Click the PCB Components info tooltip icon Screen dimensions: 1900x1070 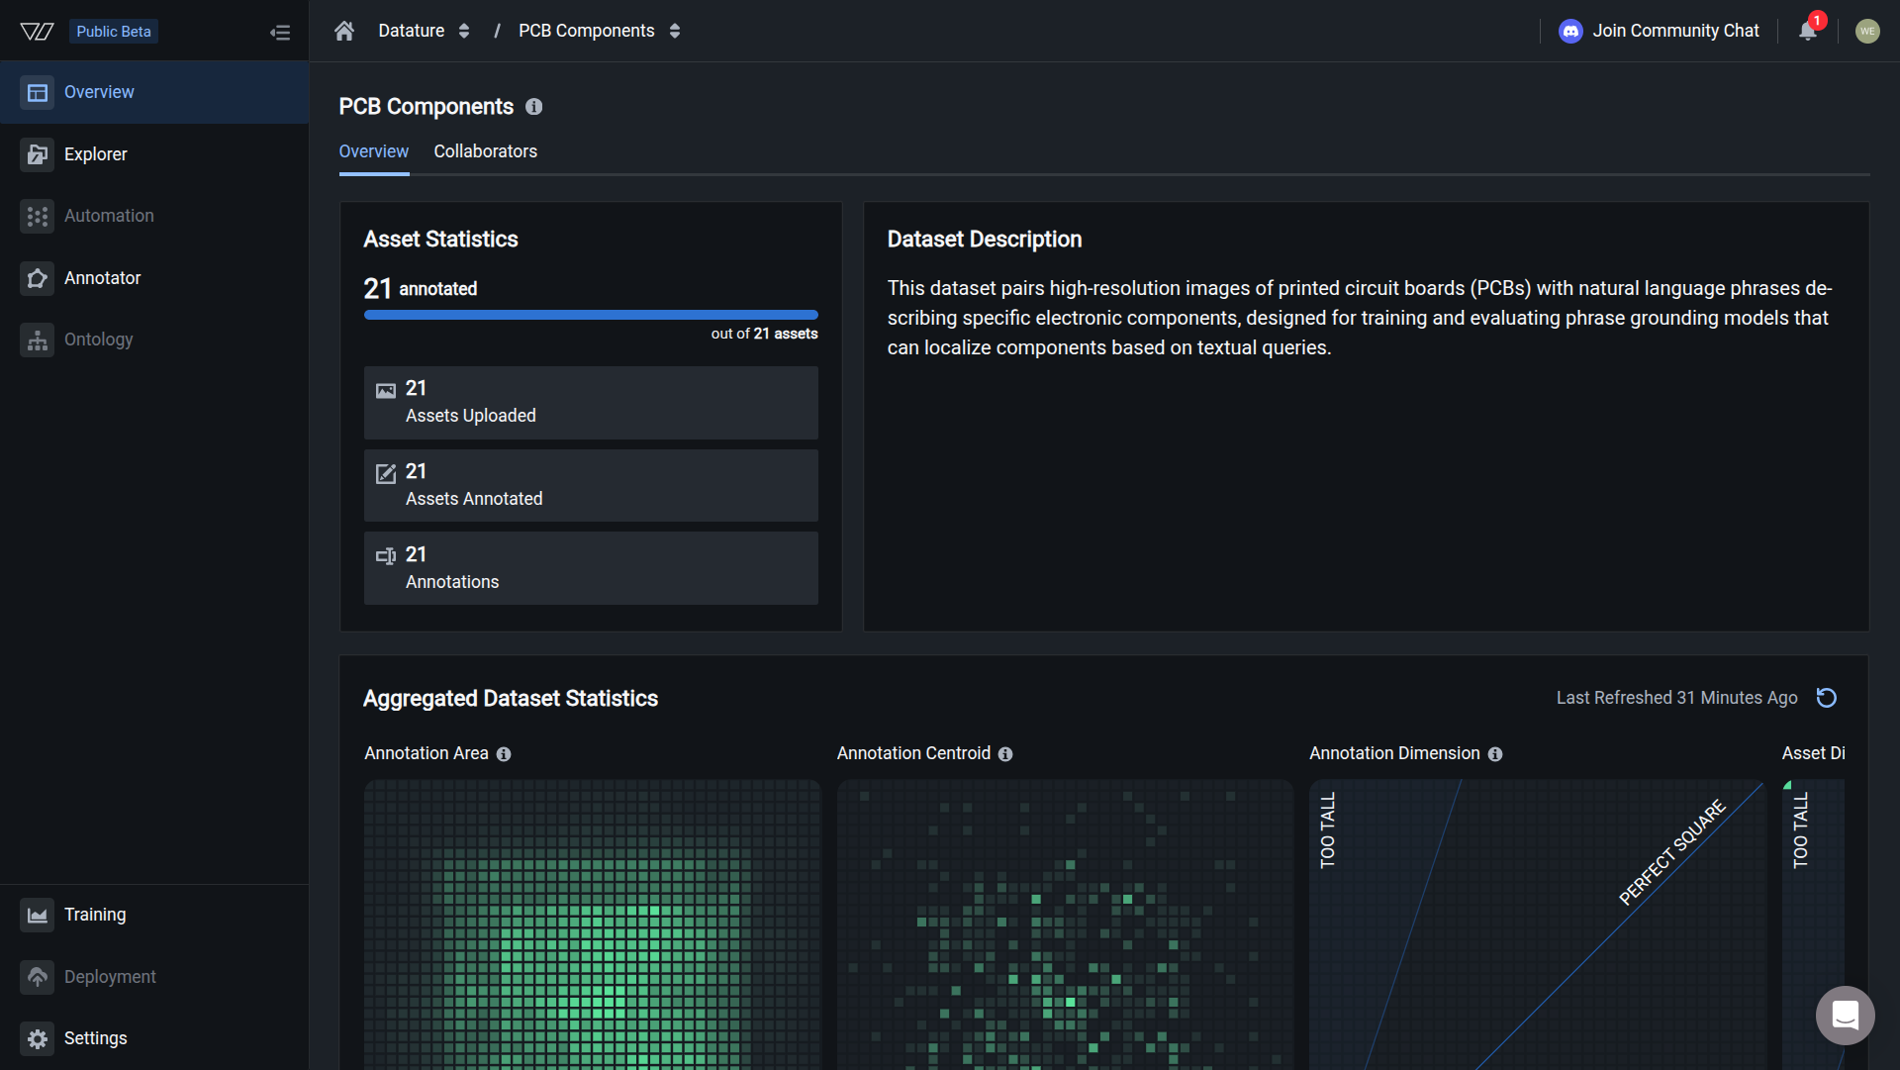[x=533, y=107]
